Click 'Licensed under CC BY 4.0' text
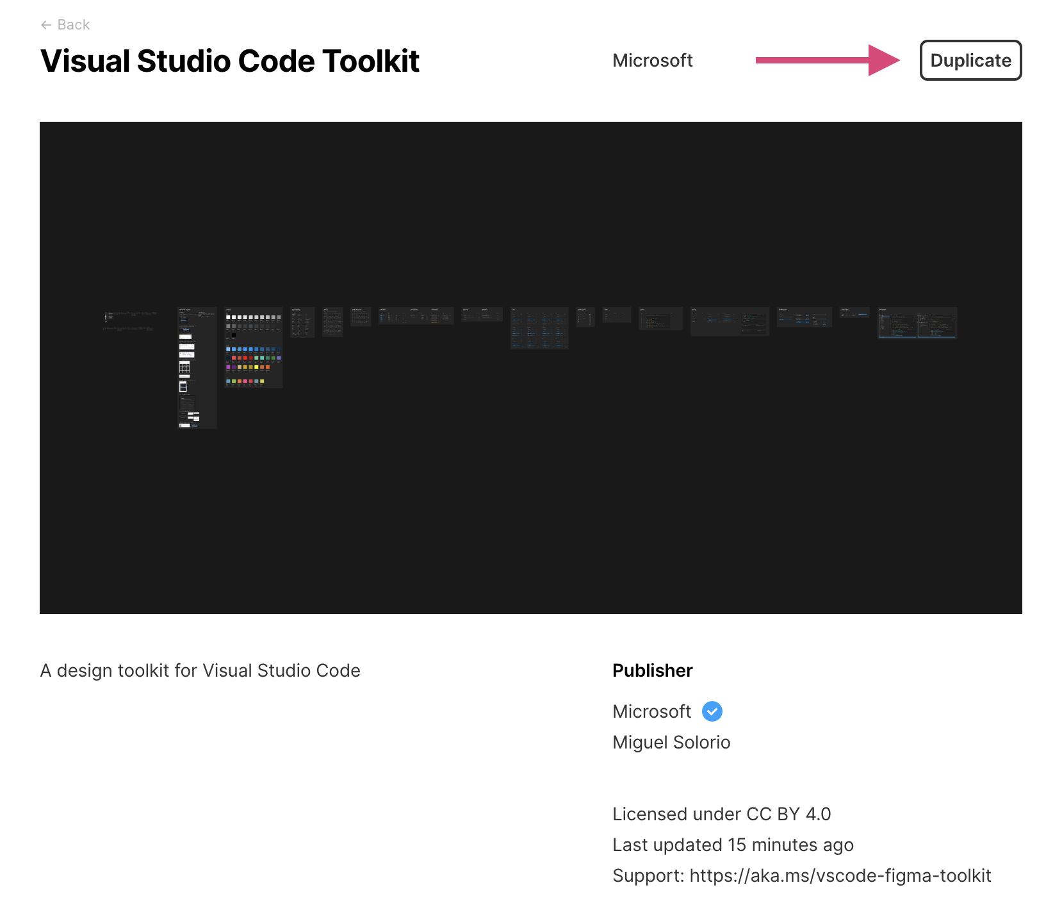The image size is (1062, 910). 721,814
